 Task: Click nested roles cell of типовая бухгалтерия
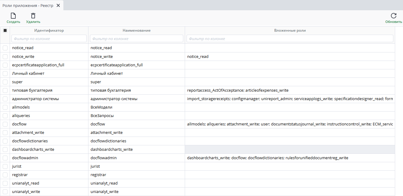(238, 90)
